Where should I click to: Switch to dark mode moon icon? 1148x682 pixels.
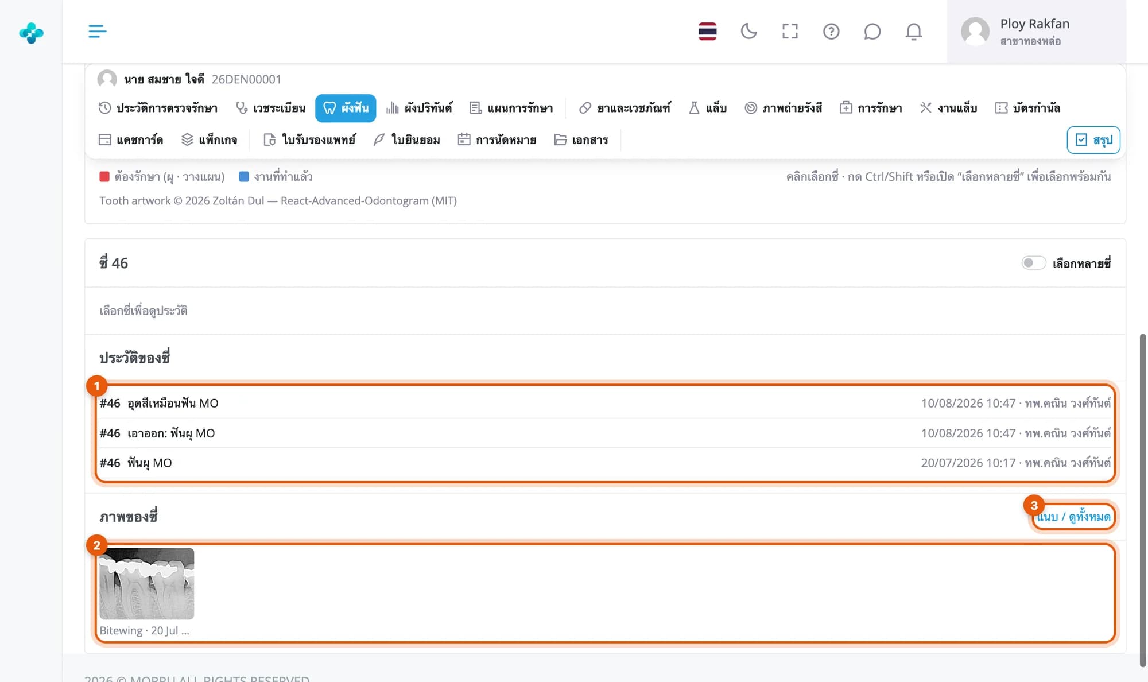pos(748,31)
